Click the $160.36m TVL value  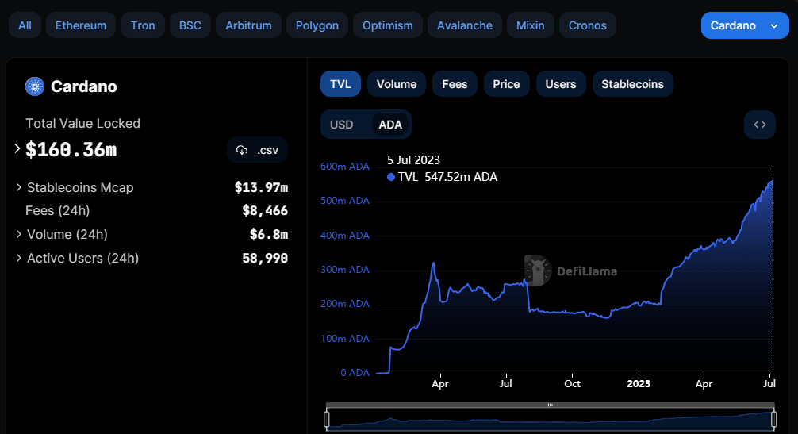tap(71, 150)
